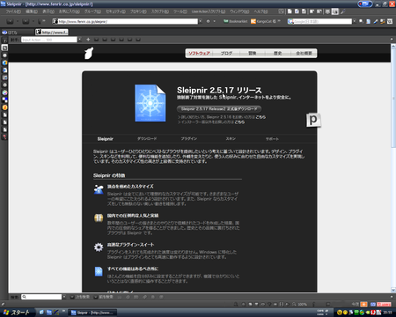The image size is (396, 317).
Task: Select the ソフトウェア site navigation tab
Action: pyautogui.click(x=199, y=53)
